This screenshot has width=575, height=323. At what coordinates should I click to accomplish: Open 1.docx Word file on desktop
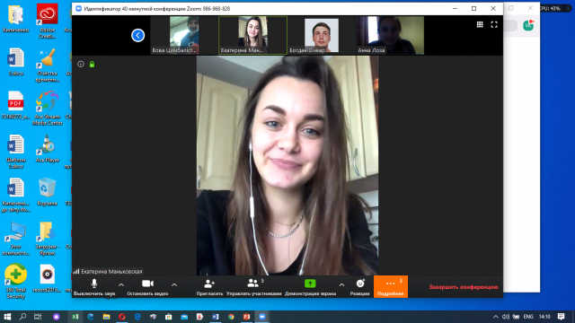(x=15, y=62)
